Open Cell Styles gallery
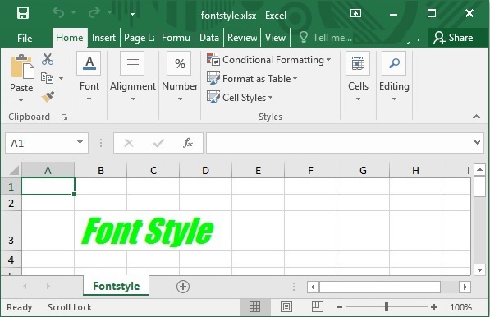Screen dimensions: 490x317 240,97
